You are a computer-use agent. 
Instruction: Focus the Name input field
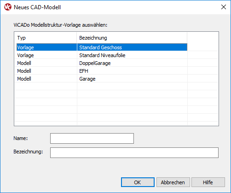coord(92,138)
